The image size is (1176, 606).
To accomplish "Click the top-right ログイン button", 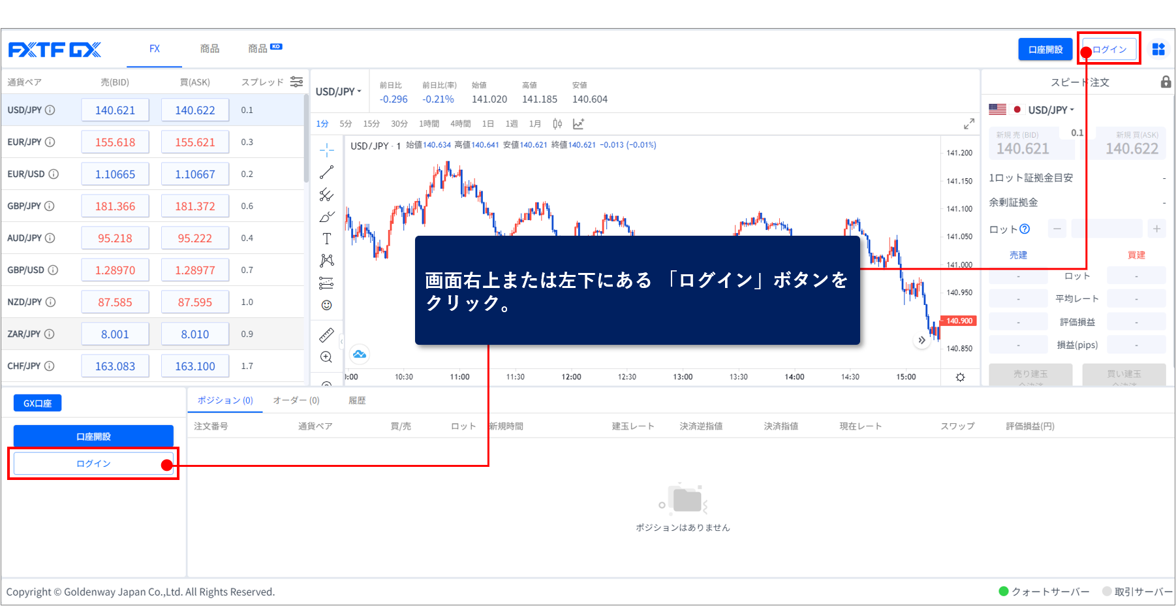I will point(1109,50).
